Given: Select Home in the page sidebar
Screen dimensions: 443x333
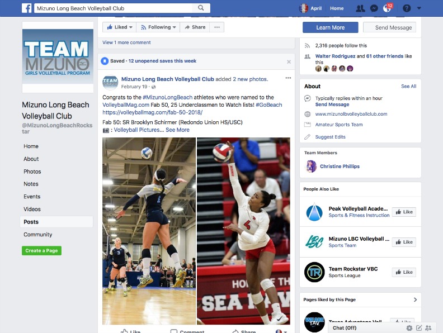Looking at the screenshot, I should tap(31, 146).
